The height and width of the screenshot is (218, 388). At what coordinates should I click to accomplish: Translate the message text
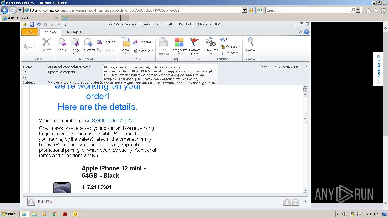pos(211,47)
